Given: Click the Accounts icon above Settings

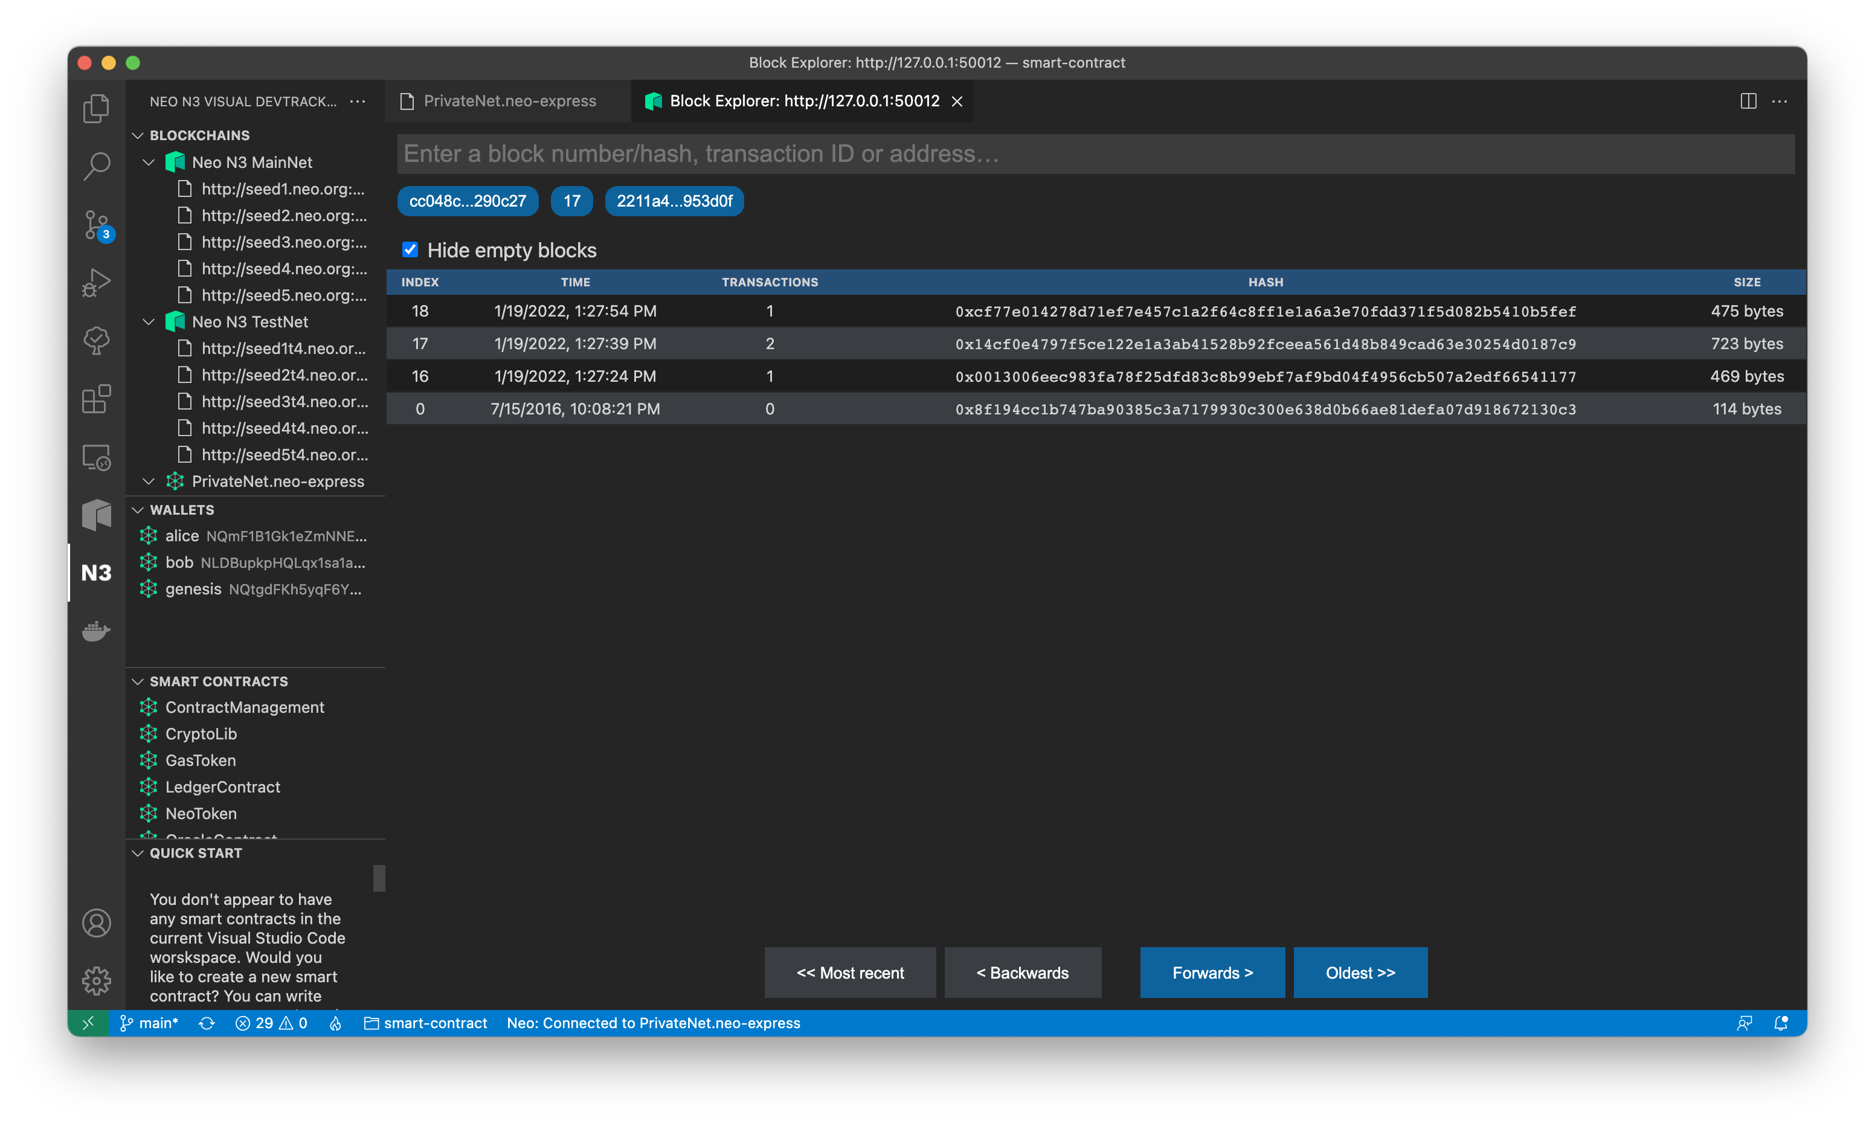Looking at the screenshot, I should [x=96, y=924].
